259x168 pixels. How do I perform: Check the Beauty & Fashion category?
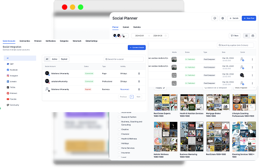[x=119, y=117]
